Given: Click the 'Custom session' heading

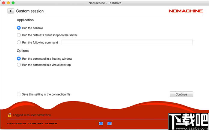Looking at the screenshot, I should tap(30, 11).
